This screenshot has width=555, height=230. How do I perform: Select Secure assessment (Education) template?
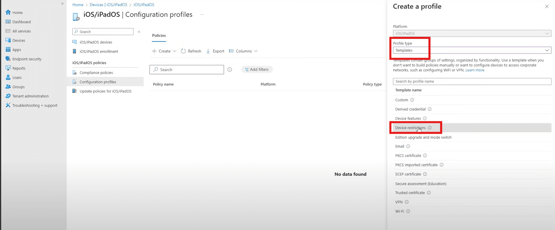coord(472,184)
